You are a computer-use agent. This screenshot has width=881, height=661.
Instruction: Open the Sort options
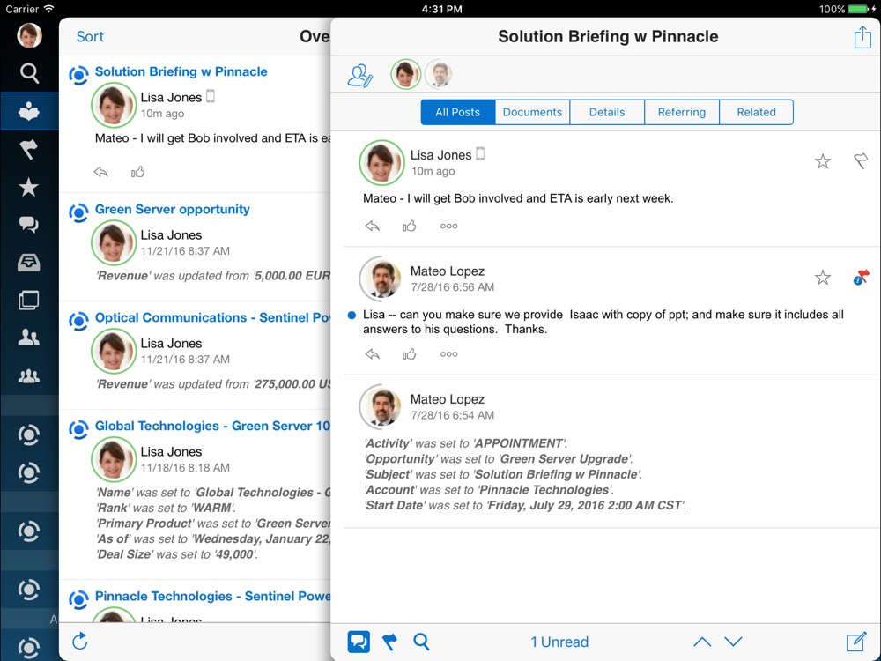point(90,36)
